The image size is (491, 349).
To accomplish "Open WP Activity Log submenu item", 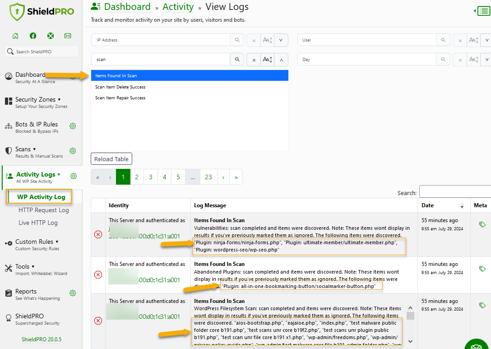I will 41,197.
